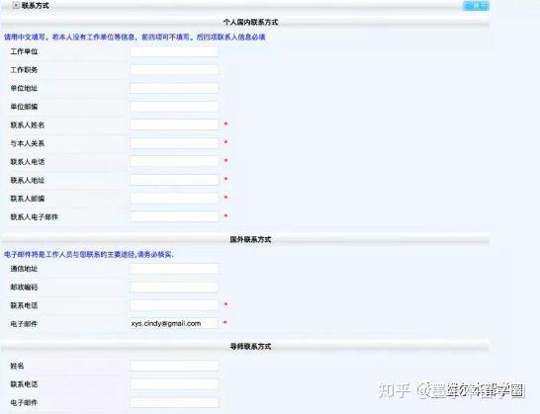This screenshot has width=540, height=414.
Task: Click into the 单位地址 field
Action: click(x=174, y=88)
